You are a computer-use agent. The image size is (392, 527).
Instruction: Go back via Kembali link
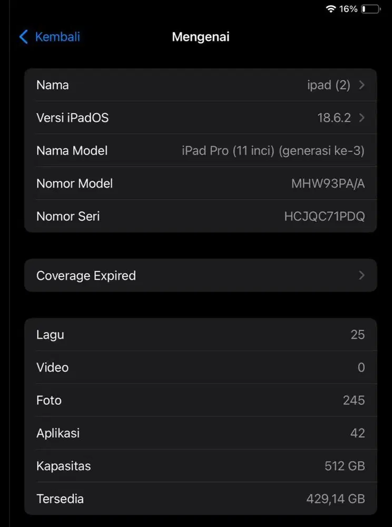click(x=57, y=37)
